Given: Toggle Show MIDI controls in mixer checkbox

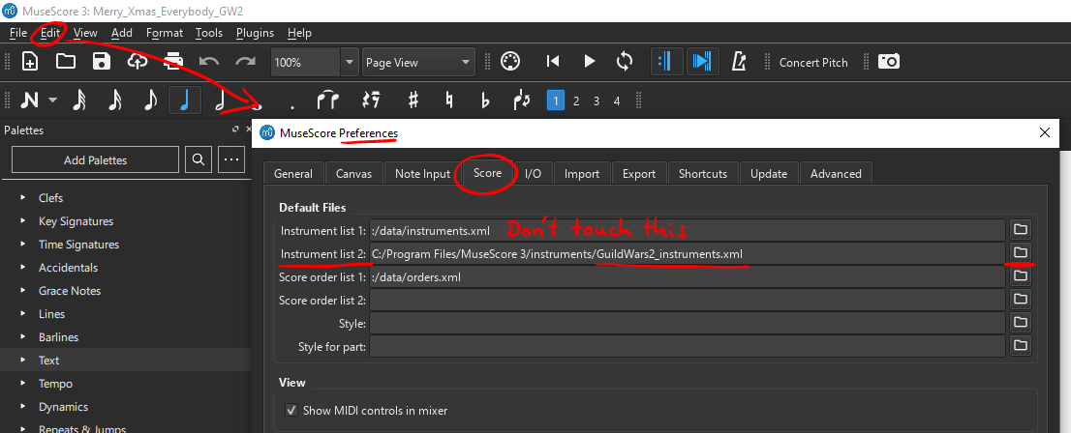Looking at the screenshot, I should point(291,411).
